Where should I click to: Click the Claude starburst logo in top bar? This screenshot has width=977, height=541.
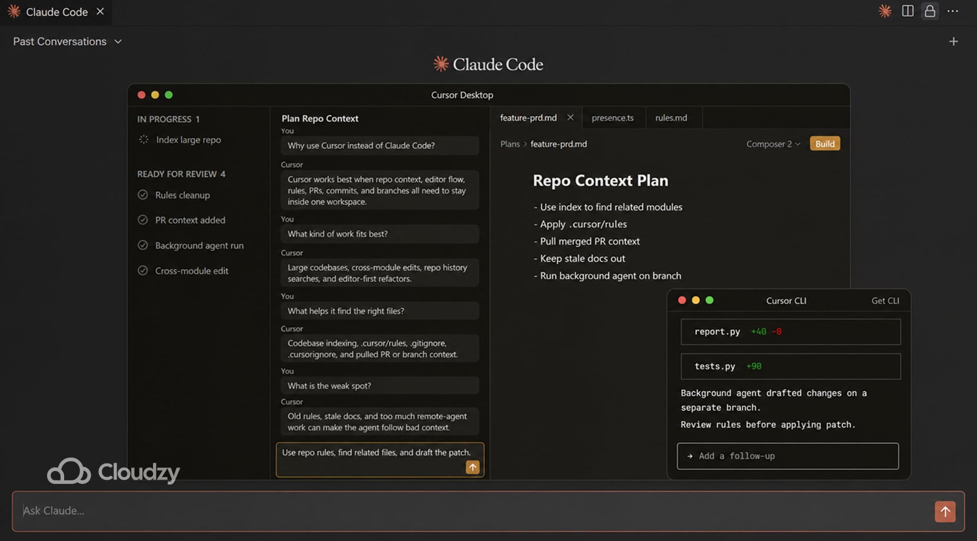click(x=884, y=11)
